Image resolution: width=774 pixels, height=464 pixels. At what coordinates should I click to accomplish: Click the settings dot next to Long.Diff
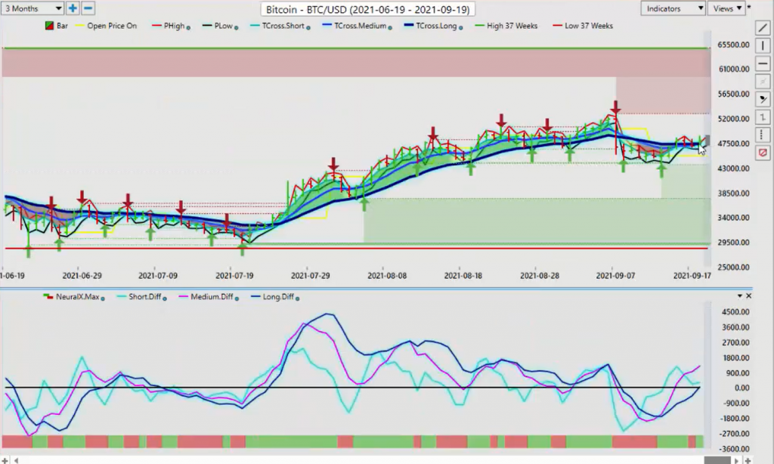296,299
